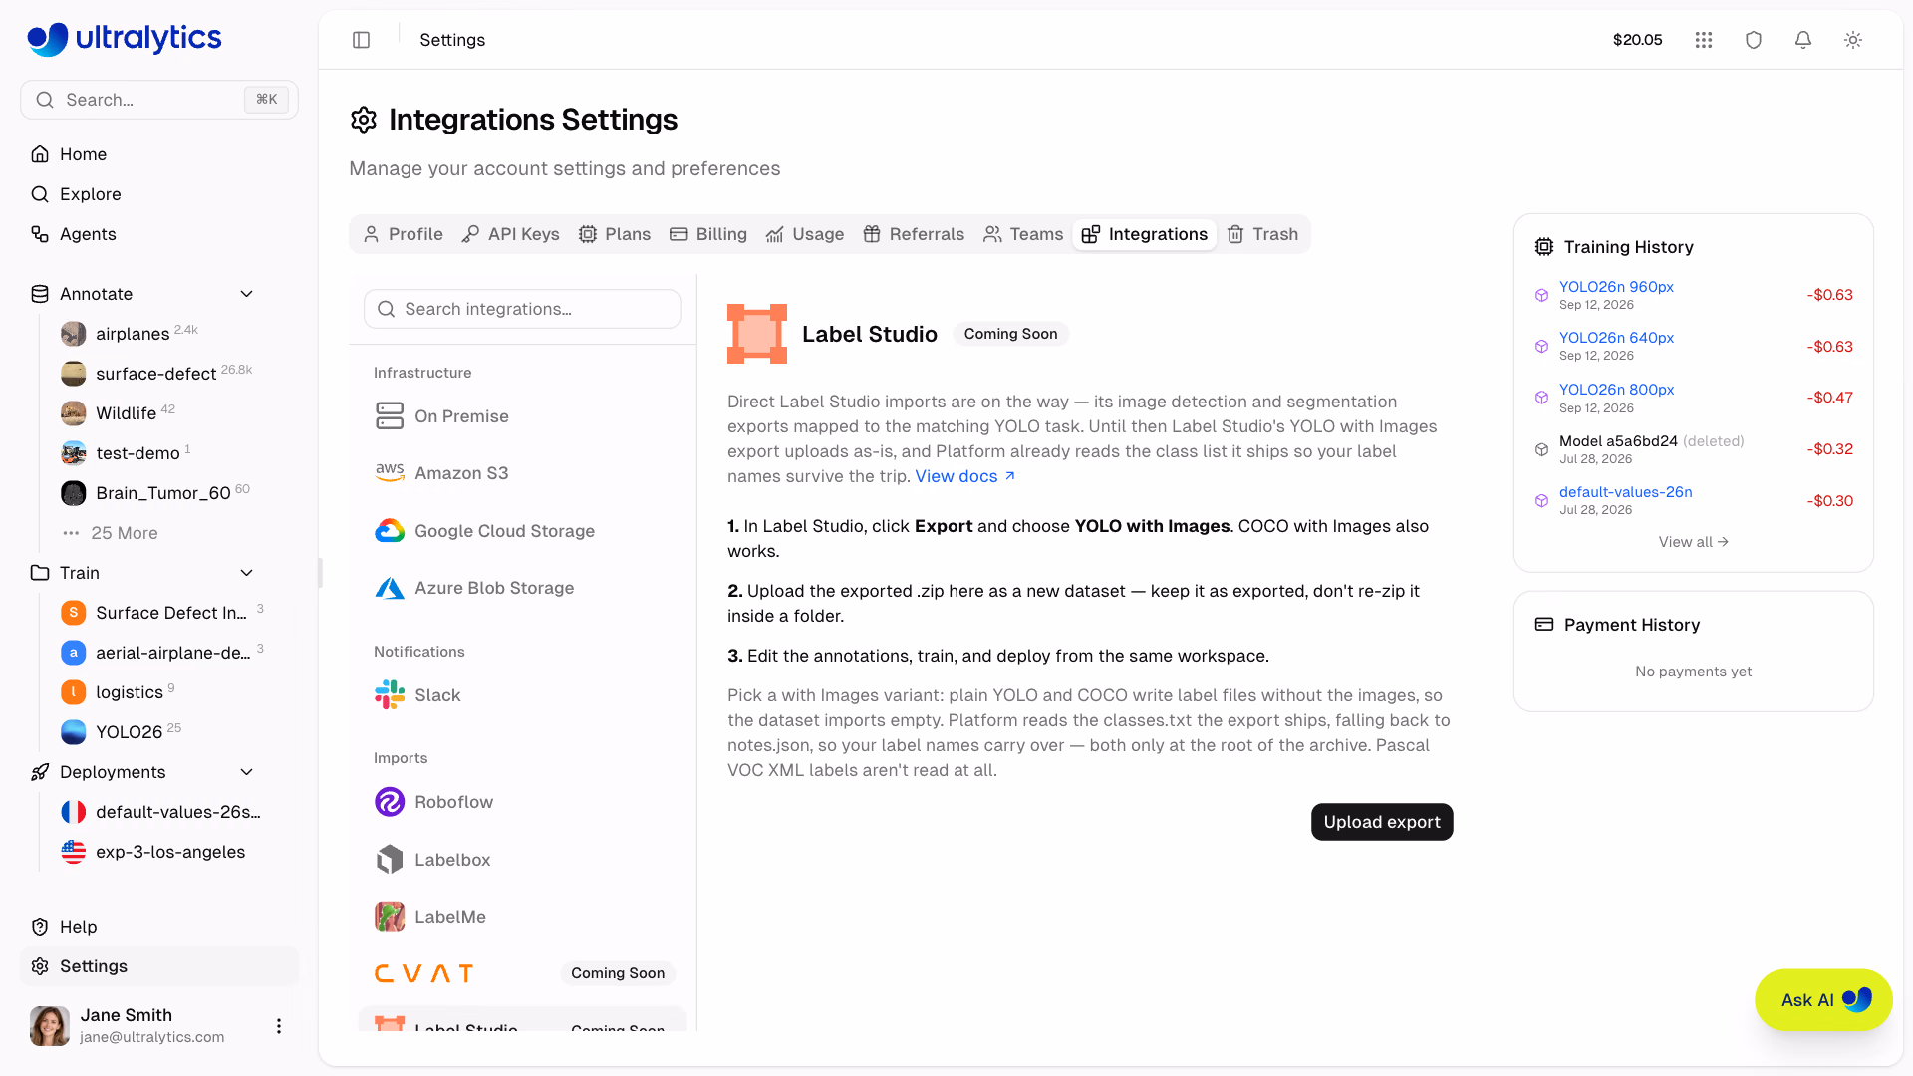Select the On Premise integration
This screenshot has height=1076, width=1913.
[x=522, y=416]
